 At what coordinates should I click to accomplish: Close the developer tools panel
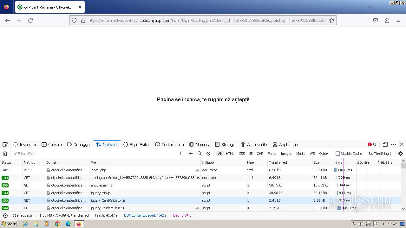pos(402,144)
